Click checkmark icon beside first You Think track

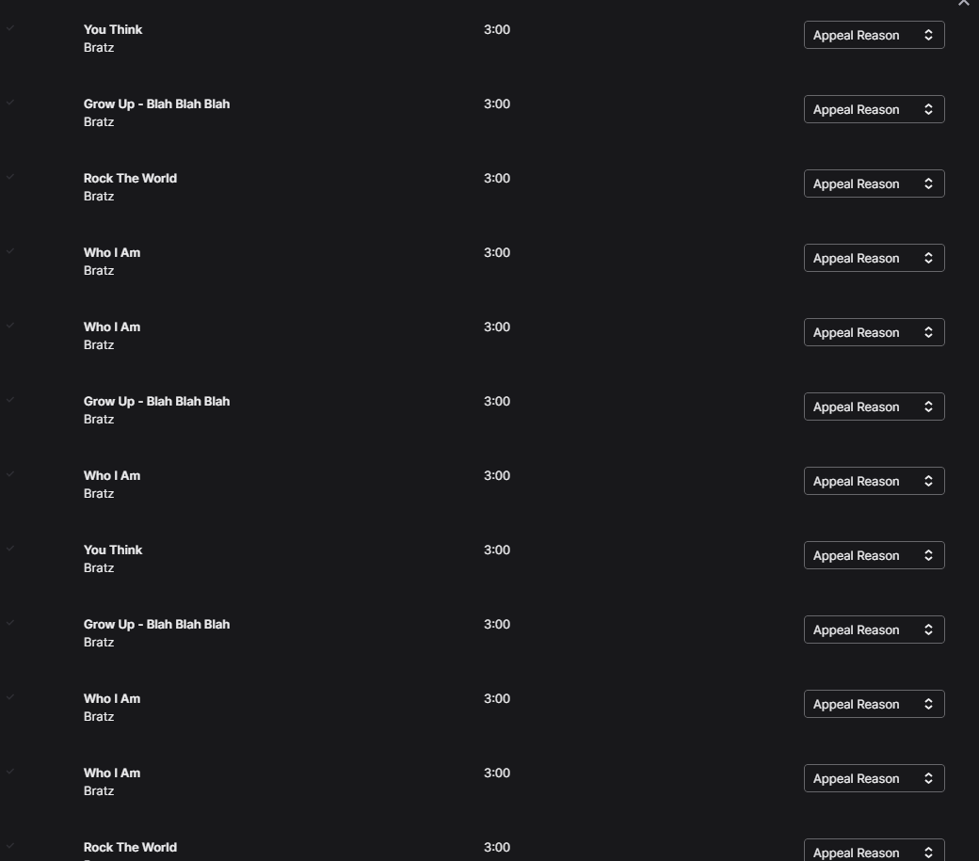(10, 28)
